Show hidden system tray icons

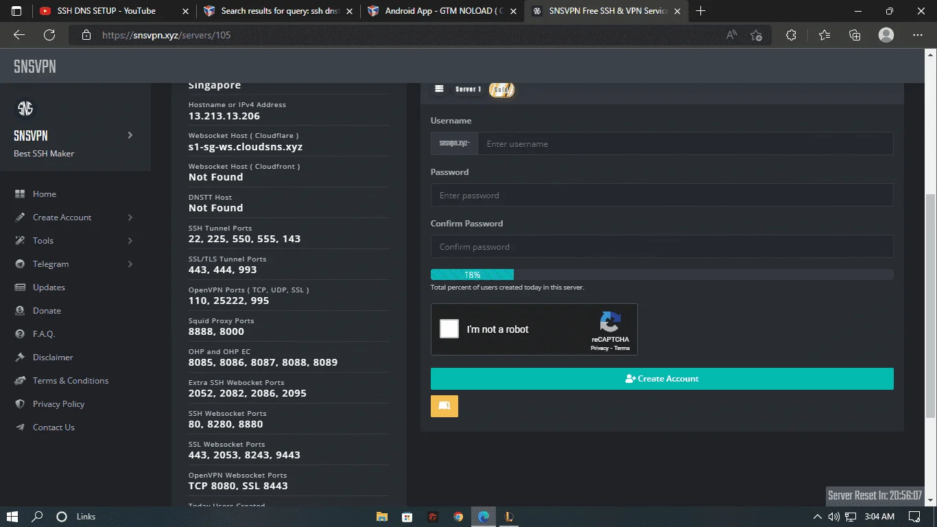pos(817,517)
